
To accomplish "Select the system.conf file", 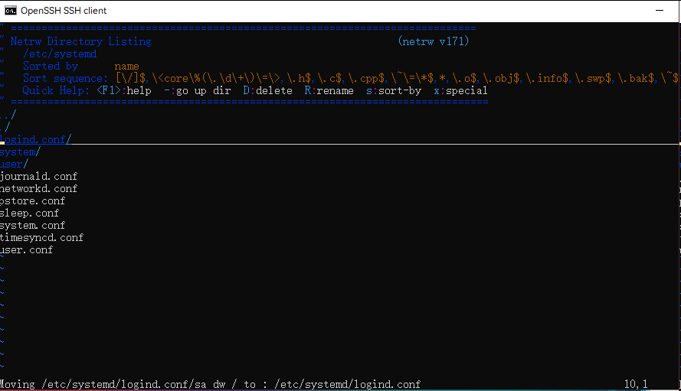I will point(33,225).
